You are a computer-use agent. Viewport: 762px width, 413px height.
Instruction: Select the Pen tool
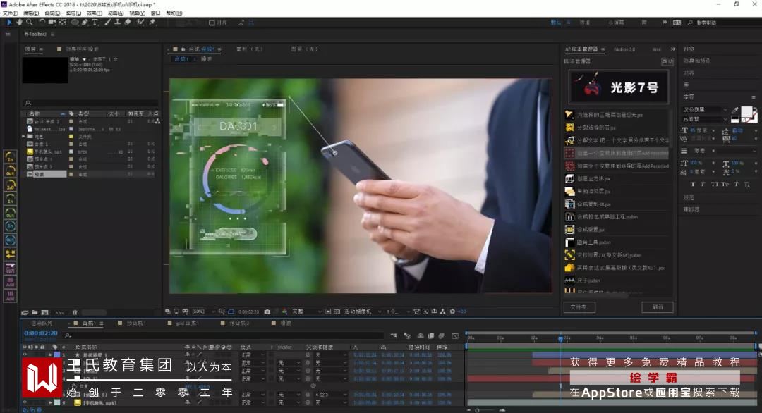(x=85, y=23)
